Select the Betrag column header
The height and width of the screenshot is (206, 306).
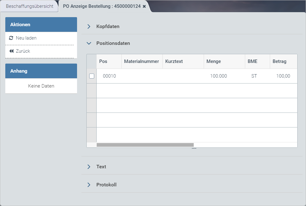tap(279, 61)
